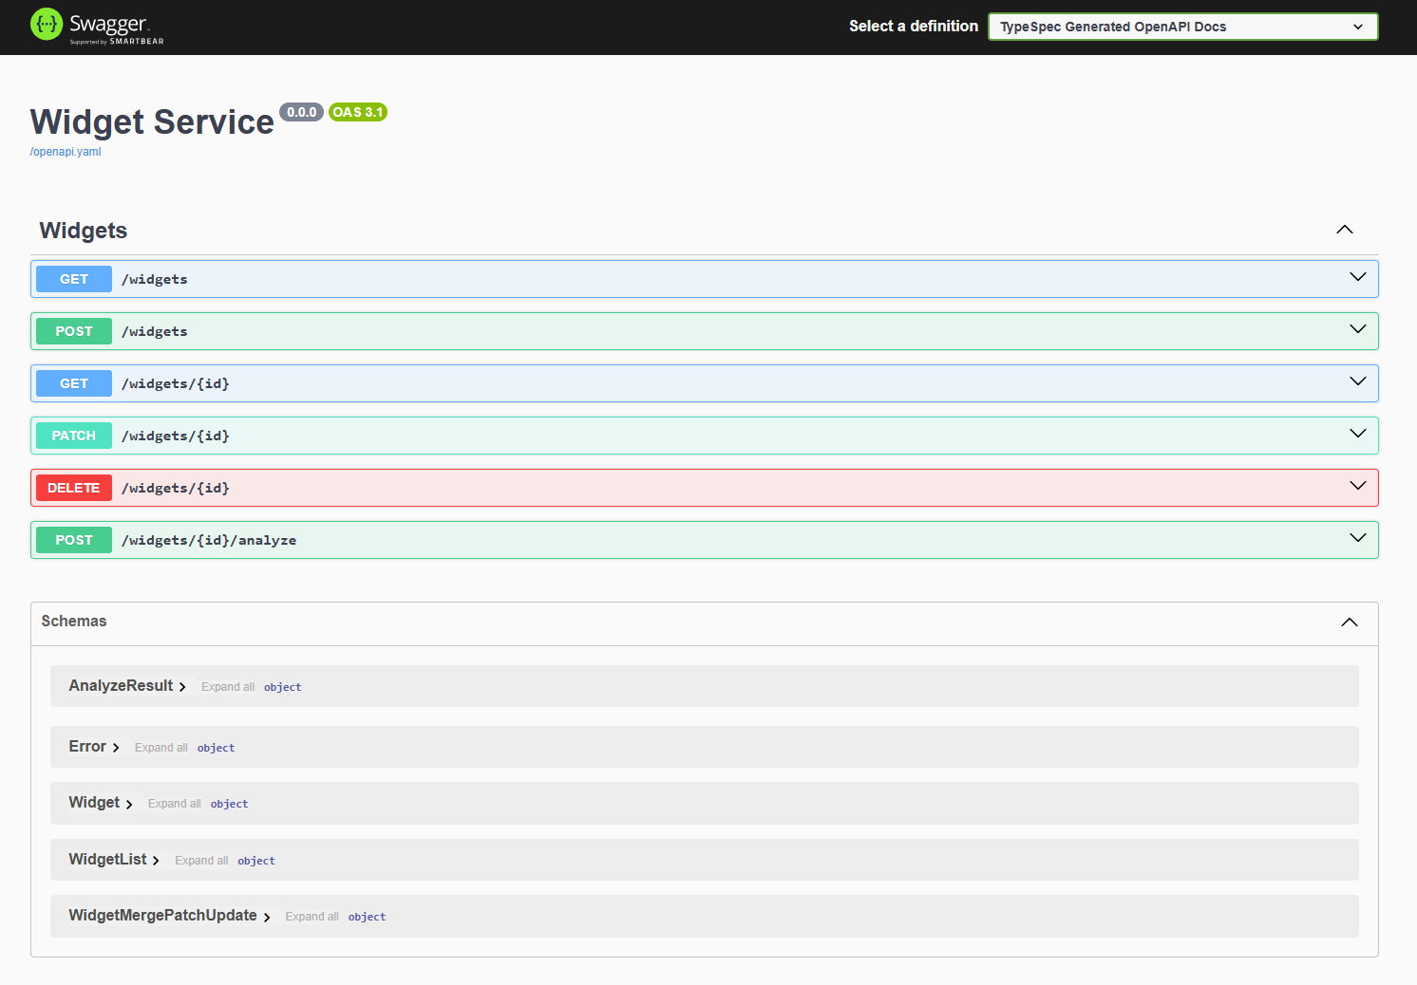Click the Swagger logo in the top bar

(95, 27)
